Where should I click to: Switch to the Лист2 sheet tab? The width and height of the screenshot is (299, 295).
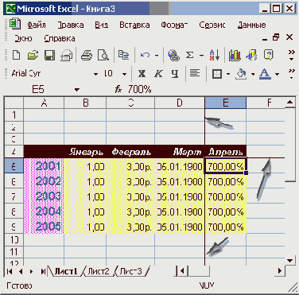point(99,271)
